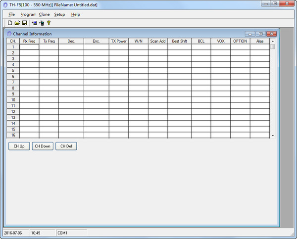297x239 pixels.
Task: Click the channel grid vertical scrollbar thumb
Action: point(273,47)
